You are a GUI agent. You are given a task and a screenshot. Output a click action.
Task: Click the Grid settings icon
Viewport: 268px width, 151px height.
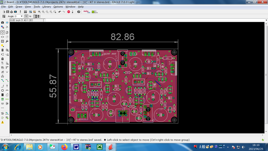tap(3, 16)
